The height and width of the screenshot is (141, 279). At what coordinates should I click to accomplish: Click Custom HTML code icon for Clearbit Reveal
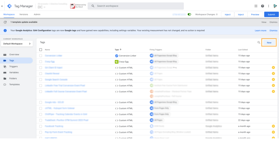tap(116, 74)
